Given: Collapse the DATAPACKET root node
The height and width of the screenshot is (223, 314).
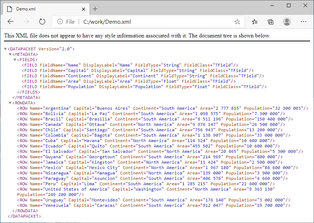Looking at the screenshot, I should (5, 49).
